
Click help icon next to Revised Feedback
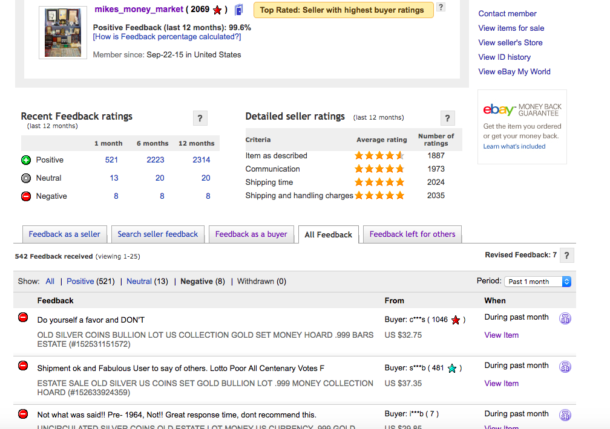tap(566, 256)
